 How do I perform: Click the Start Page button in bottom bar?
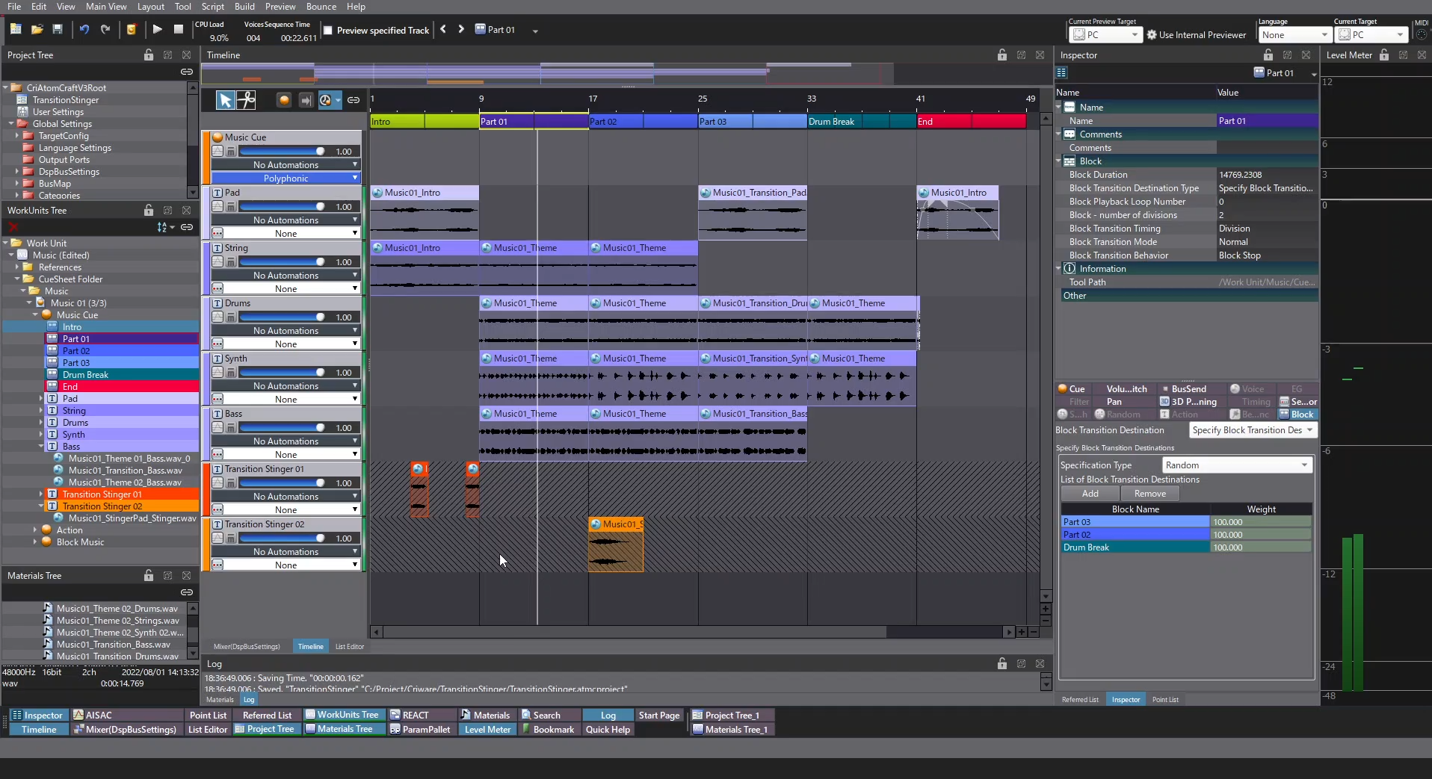659,716
